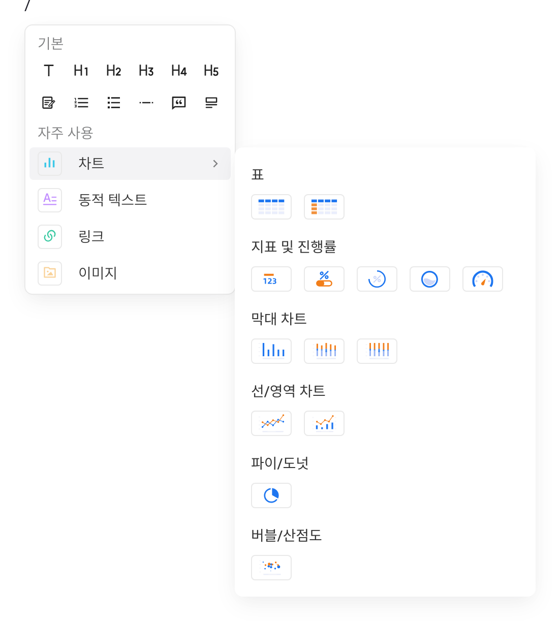Choose the scatter bubble chart icon
The width and height of the screenshot is (560, 621).
271,568
